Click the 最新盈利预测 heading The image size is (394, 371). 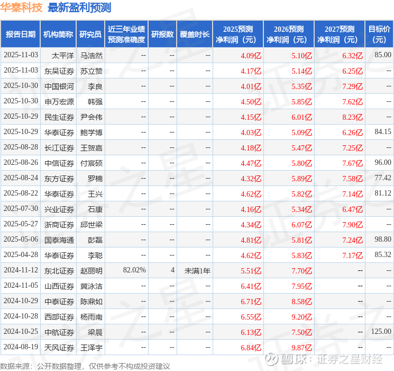tap(79, 7)
